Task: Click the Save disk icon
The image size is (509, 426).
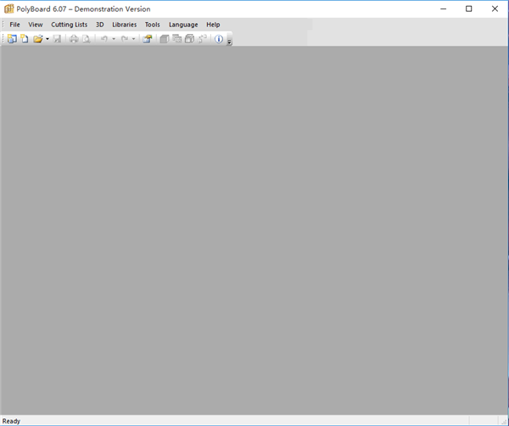Action: coord(57,39)
